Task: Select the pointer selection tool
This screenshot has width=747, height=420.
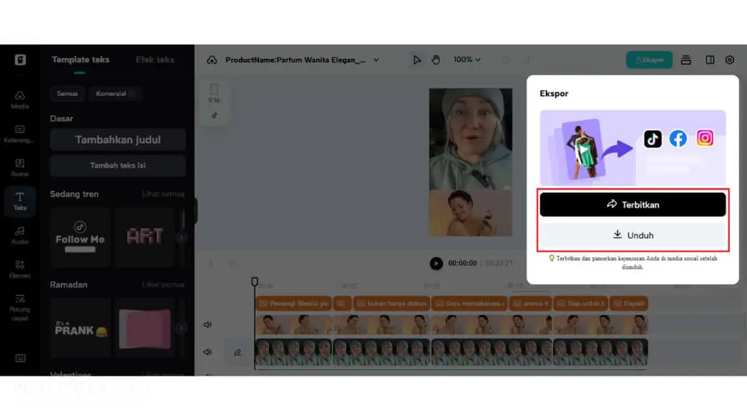Action: click(x=417, y=60)
